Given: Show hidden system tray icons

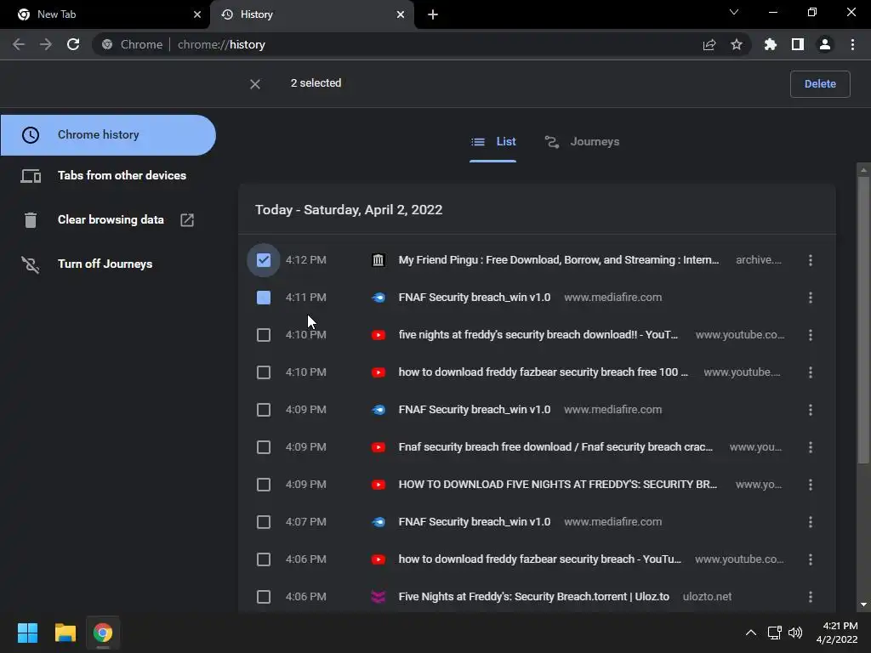Looking at the screenshot, I should tap(750, 633).
